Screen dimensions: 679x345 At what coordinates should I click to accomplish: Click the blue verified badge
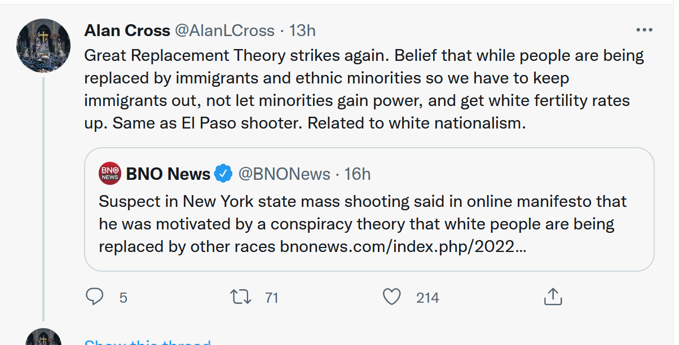tap(224, 174)
